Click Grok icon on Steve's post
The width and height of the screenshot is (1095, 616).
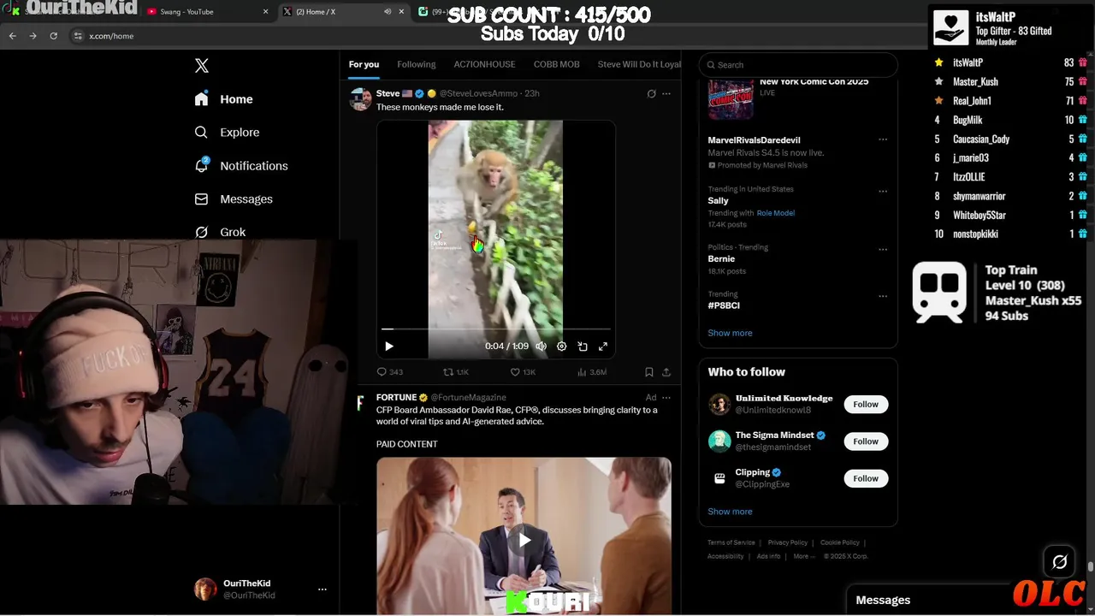tap(651, 93)
